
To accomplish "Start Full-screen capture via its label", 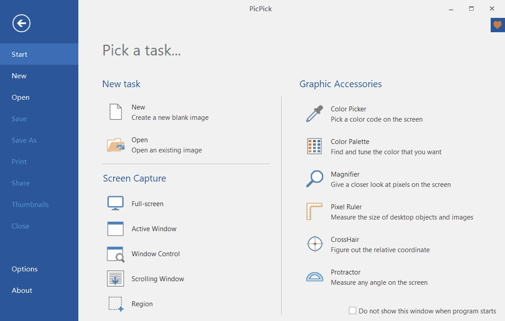I will click(x=147, y=203).
